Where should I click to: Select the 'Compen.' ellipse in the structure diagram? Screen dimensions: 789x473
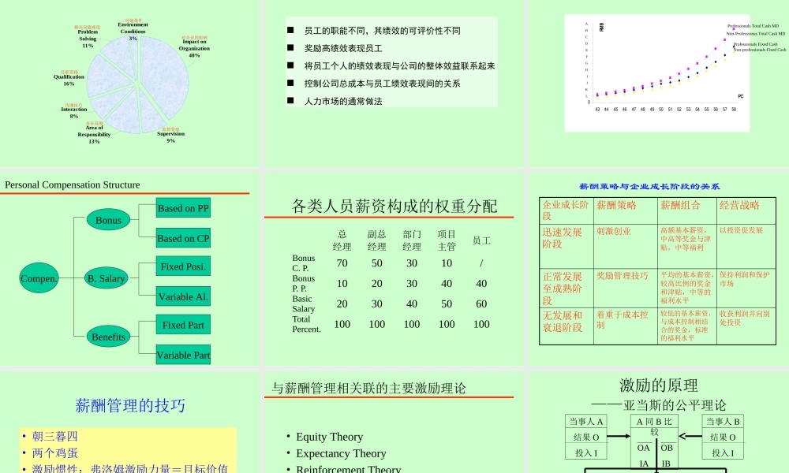(39, 278)
